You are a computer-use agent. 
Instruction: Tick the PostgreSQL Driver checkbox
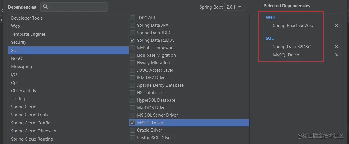click(x=132, y=138)
